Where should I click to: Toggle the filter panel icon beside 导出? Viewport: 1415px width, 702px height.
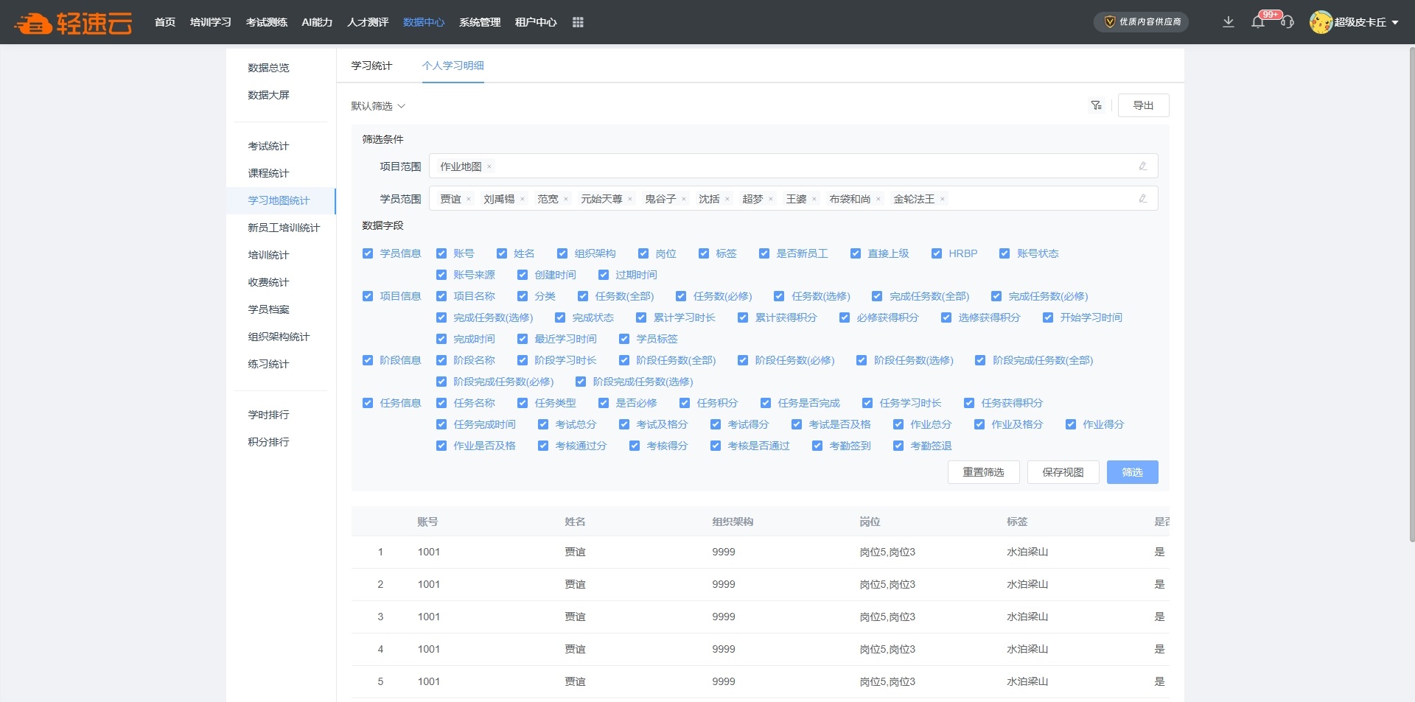pyautogui.click(x=1096, y=105)
